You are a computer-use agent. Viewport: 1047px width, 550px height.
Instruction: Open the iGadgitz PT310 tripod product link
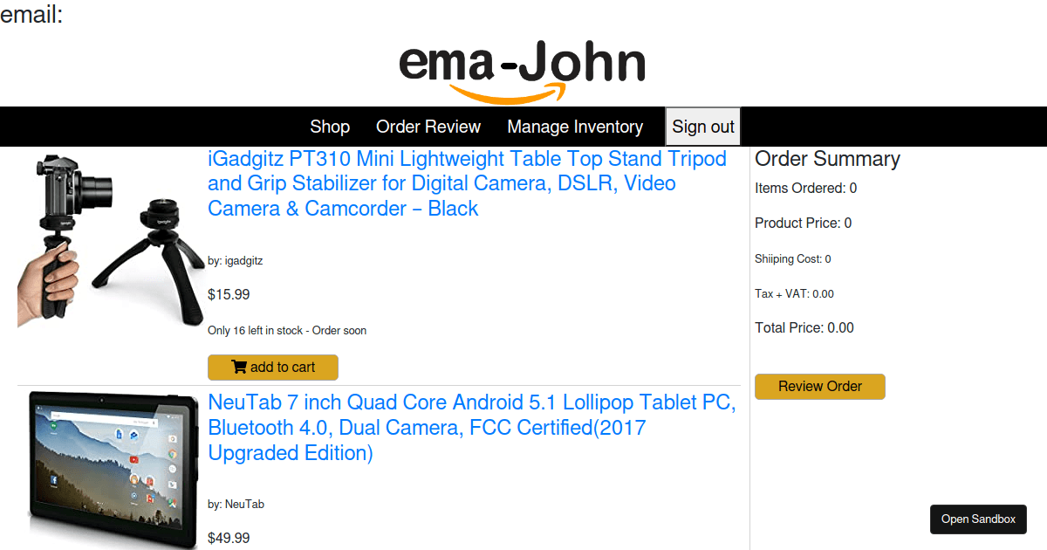point(466,183)
